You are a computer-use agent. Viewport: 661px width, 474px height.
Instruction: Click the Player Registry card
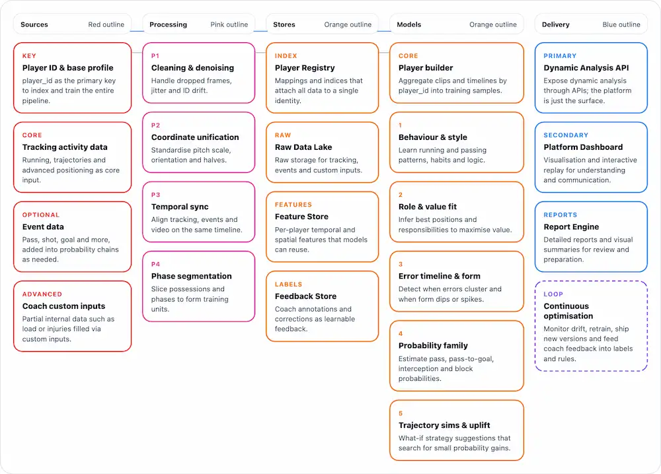coord(322,78)
